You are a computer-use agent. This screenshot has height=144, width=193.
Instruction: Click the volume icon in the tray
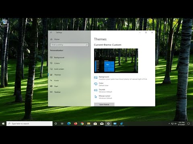coord(175,124)
